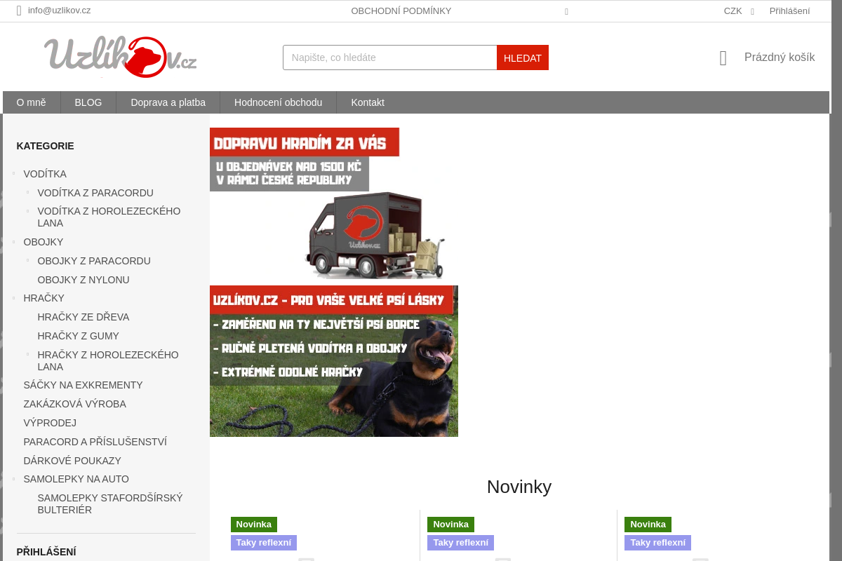Expand OBOJKY Z PARACORDU subcategory arrow
Viewport: 842px width, 561px height.
point(28,259)
